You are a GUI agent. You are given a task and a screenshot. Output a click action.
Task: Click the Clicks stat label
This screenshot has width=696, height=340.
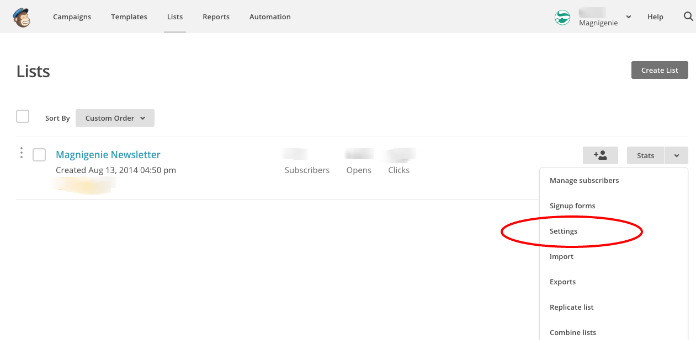tap(399, 170)
